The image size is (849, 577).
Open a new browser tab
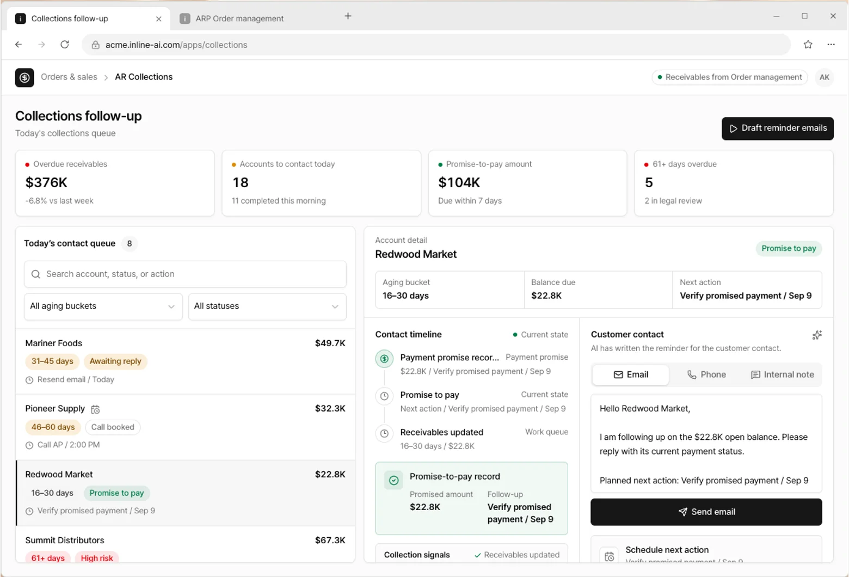click(348, 16)
